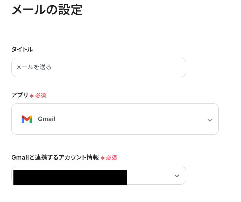Click the Gmail envelope icon
This screenshot has height=202, width=241.
tap(27, 119)
